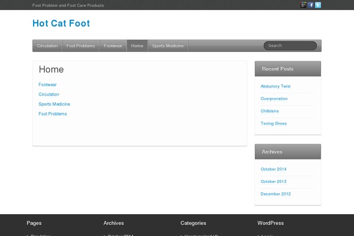This screenshot has height=236, width=354.
Task: Open the Overpronation recent post
Action: [274, 99]
